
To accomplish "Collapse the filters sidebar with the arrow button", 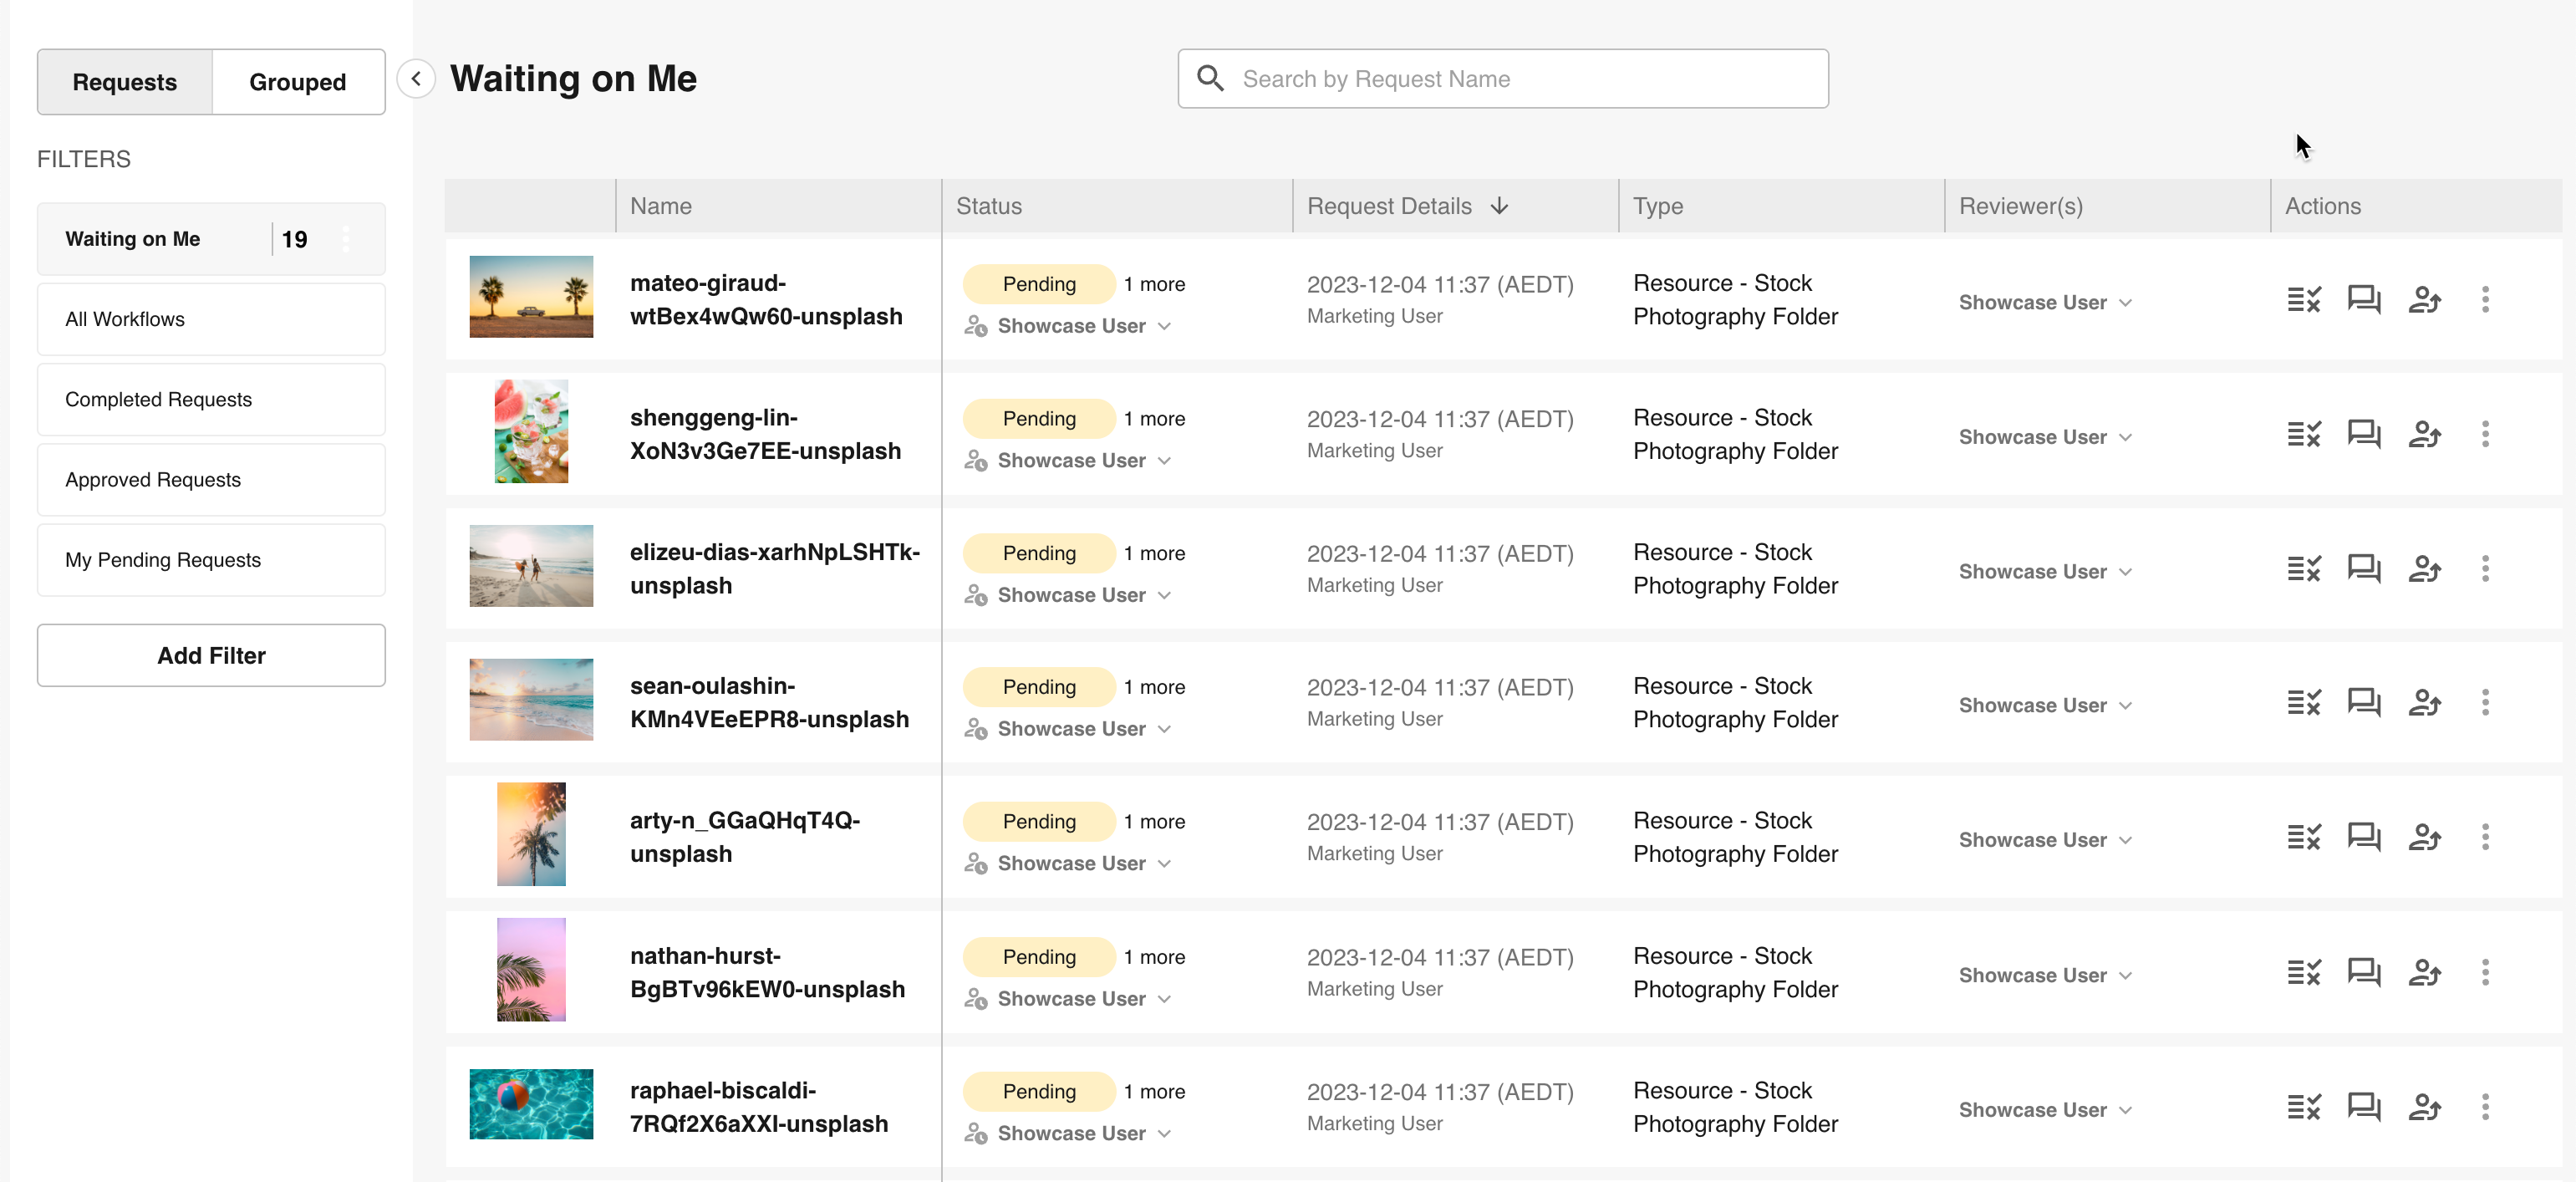I will tap(416, 78).
